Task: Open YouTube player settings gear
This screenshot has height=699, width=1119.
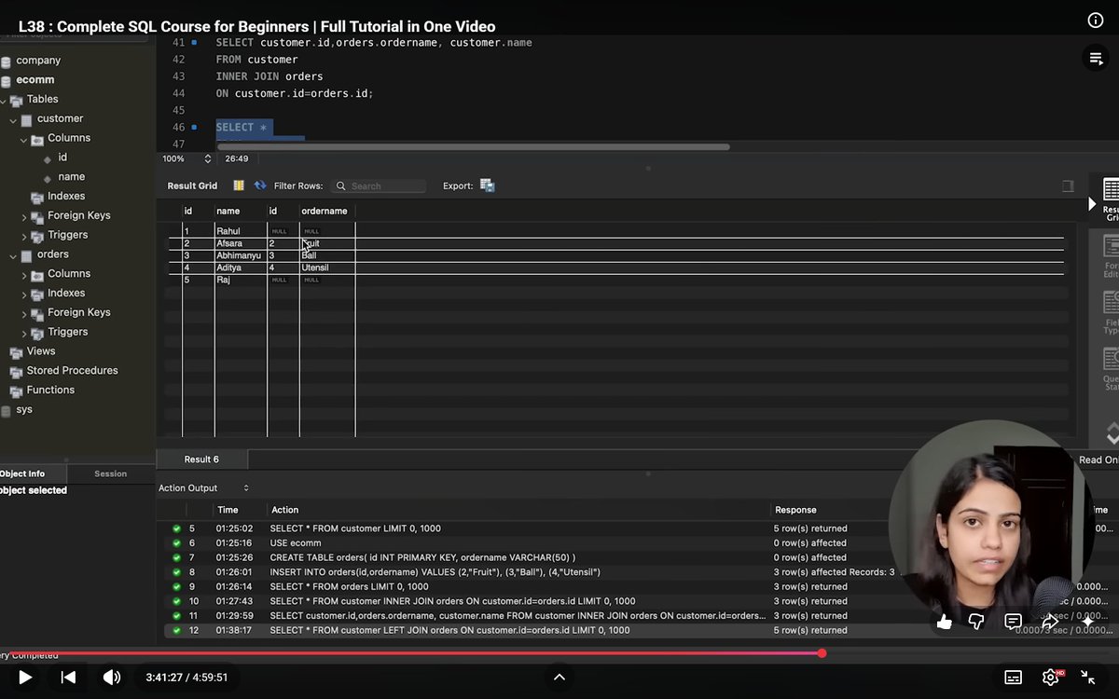Action: pyautogui.click(x=1051, y=678)
